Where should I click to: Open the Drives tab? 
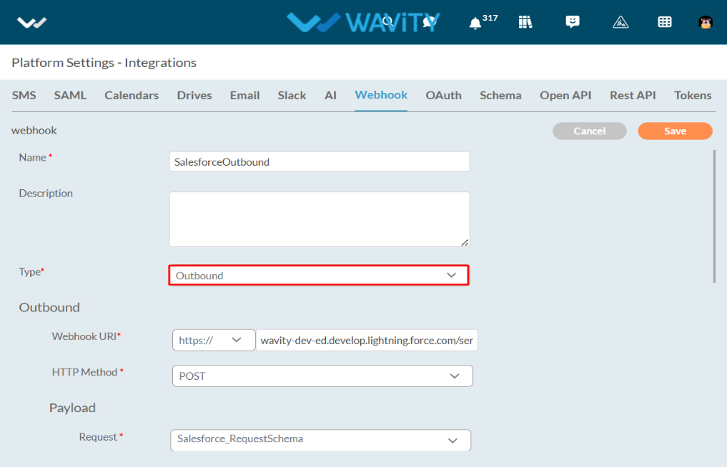tap(194, 96)
